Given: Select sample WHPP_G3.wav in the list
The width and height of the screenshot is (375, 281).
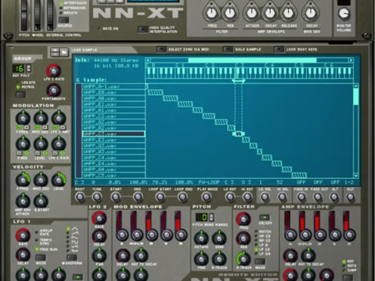Looking at the screenshot, I should tap(113, 146).
